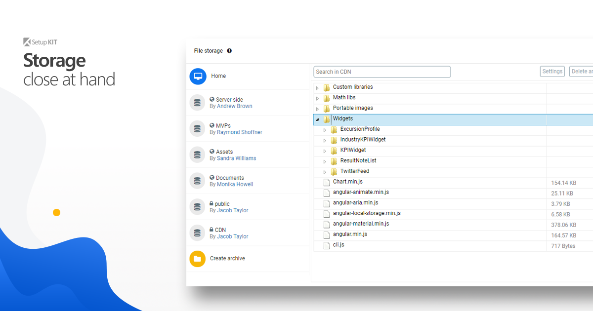Expand the ExcursionProfile subfolder
593x311 pixels.
(x=325, y=130)
